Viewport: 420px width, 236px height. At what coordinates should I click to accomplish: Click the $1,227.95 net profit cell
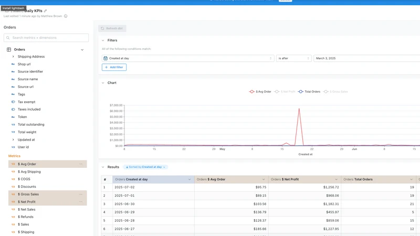(304, 229)
